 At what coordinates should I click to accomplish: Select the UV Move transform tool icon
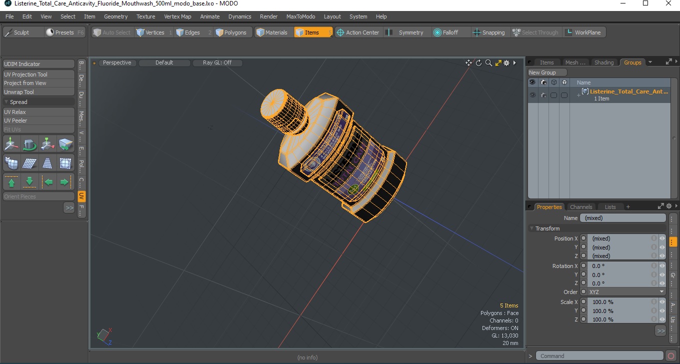[x=12, y=144]
